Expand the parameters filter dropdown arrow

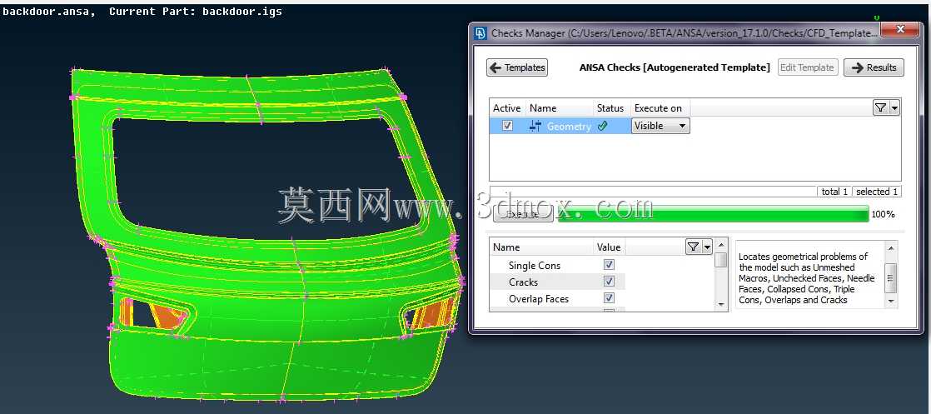(706, 247)
